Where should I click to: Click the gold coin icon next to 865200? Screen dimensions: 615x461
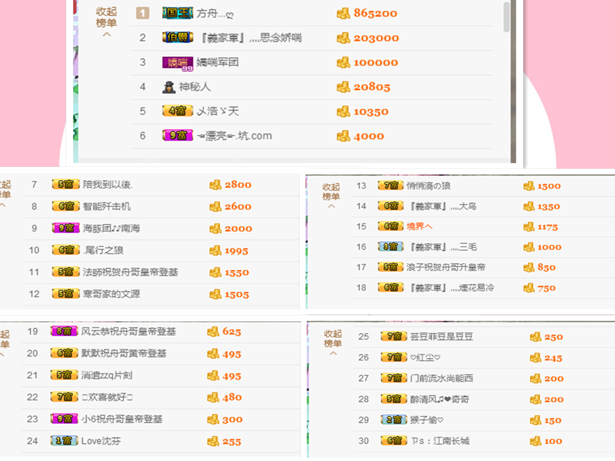click(343, 13)
